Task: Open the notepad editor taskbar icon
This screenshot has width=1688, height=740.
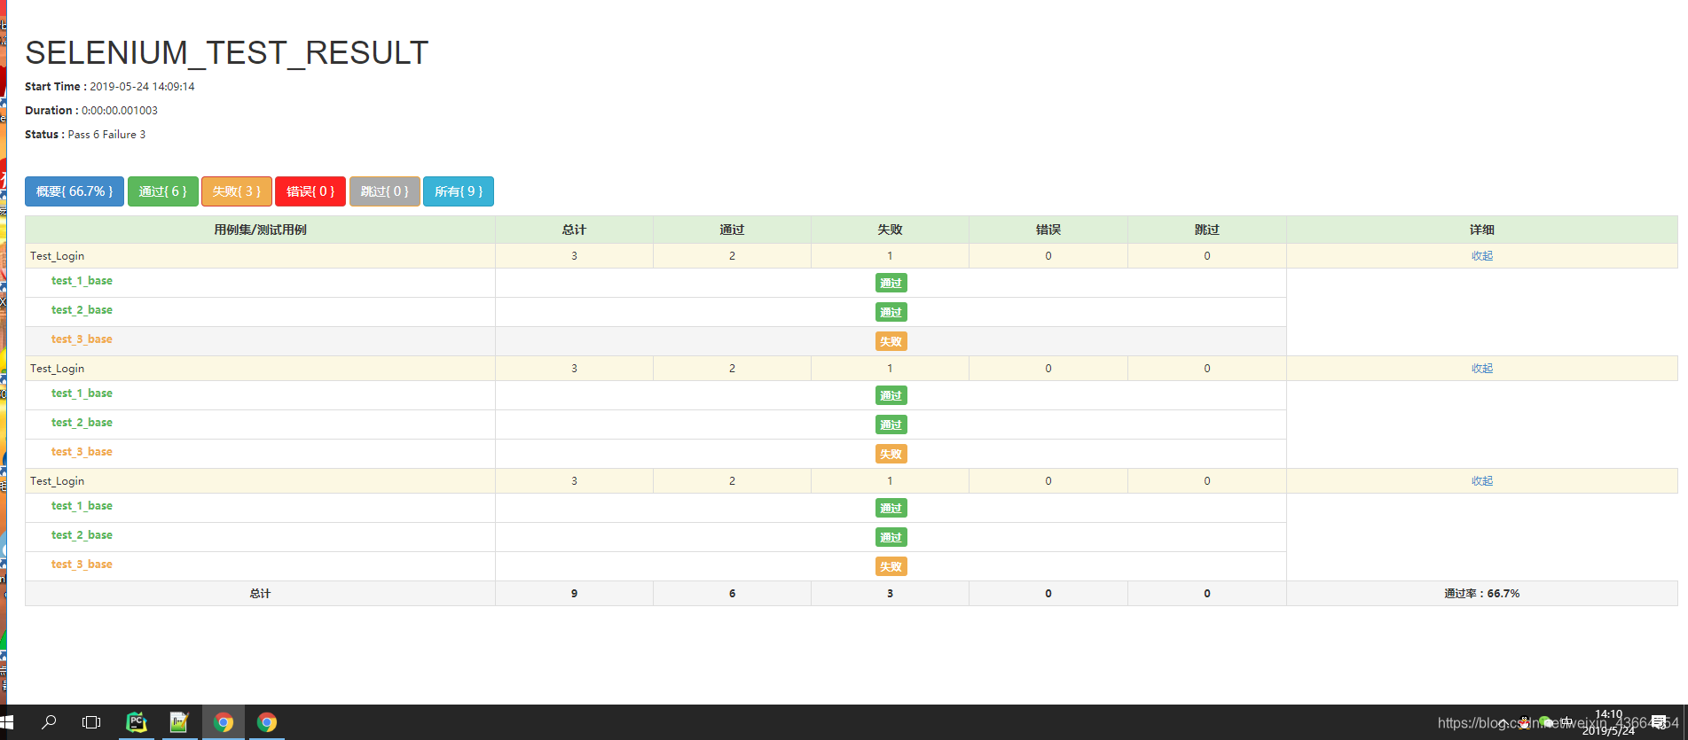Action: pyautogui.click(x=179, y=722)
